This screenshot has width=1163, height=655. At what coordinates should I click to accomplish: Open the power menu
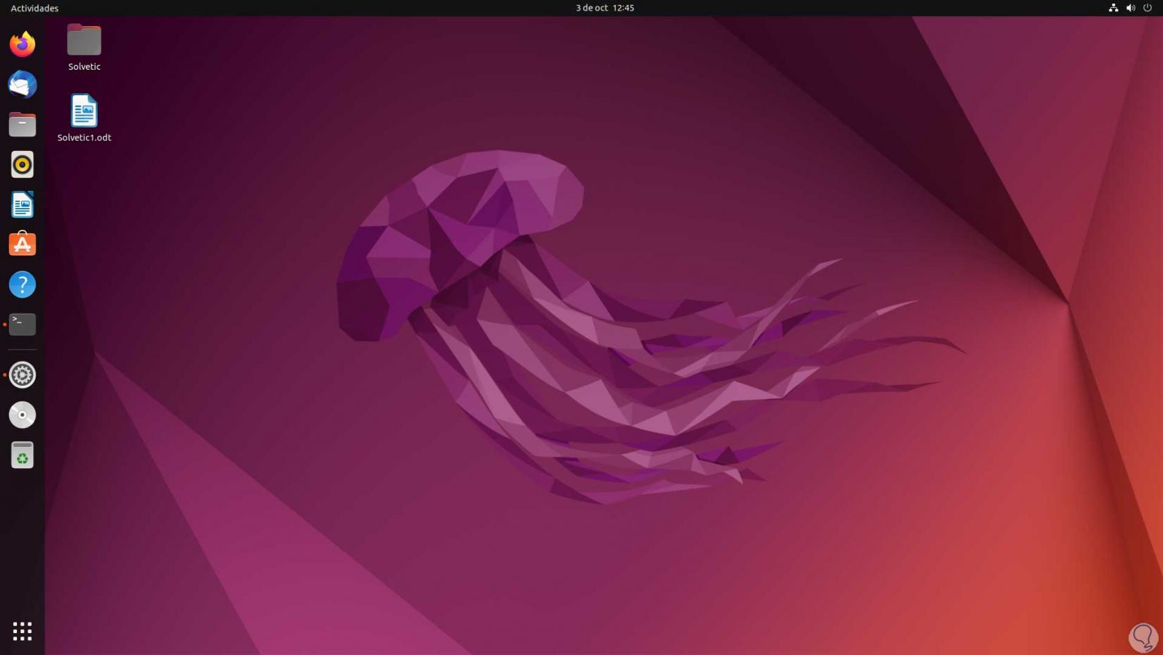[1147, 8]
